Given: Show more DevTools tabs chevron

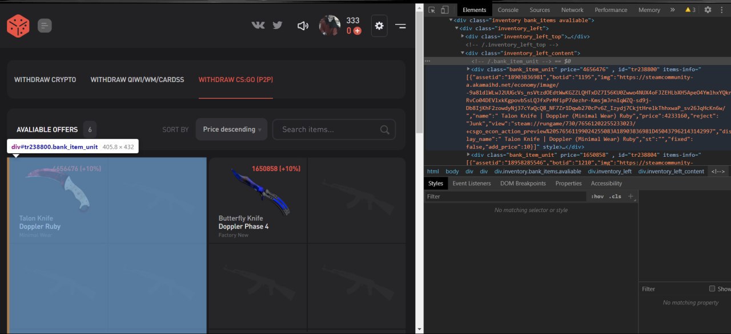Looking at the screenshot, I should [x=672, y=10].
